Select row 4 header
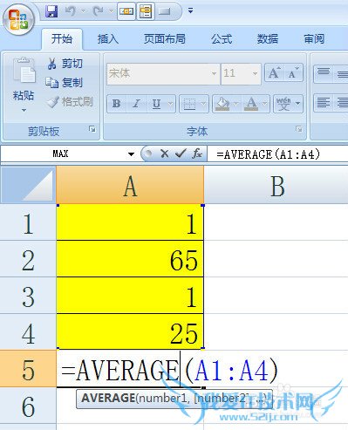The image size is (348, 430). [28, 332]
